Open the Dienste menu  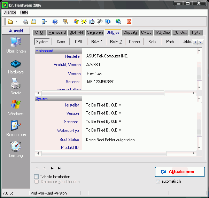pos(10,12)
